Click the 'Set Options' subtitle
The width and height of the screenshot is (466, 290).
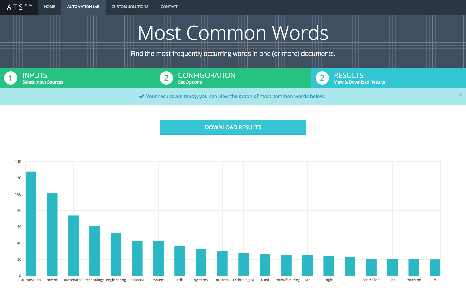190,82
